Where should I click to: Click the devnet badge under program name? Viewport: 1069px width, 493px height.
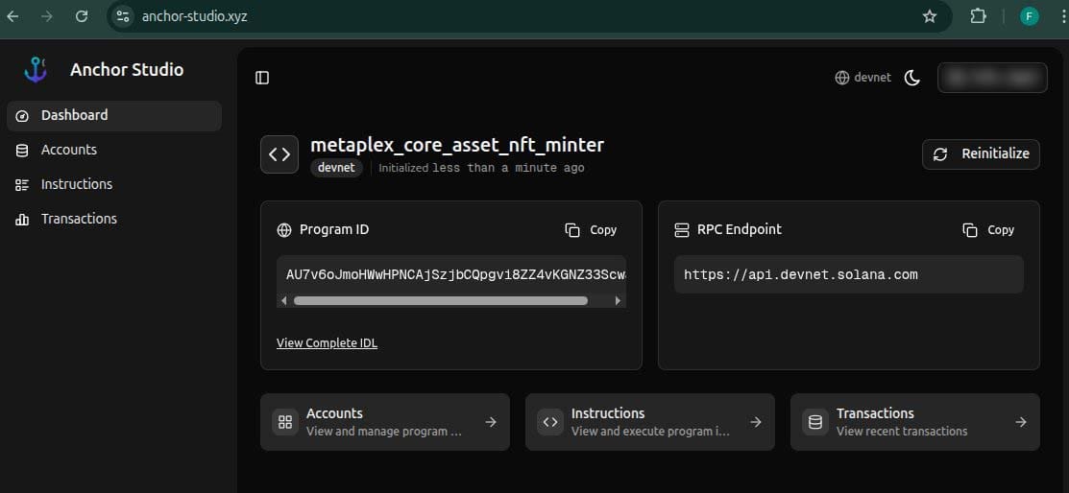pyautogui.click(x=336, y=168)
